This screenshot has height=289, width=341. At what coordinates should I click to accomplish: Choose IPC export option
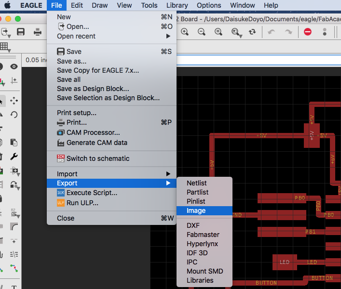(x=205, y=262)
